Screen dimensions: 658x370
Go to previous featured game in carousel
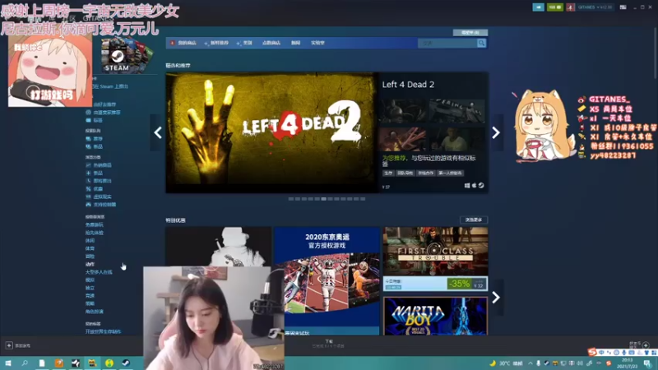point(158,132)
